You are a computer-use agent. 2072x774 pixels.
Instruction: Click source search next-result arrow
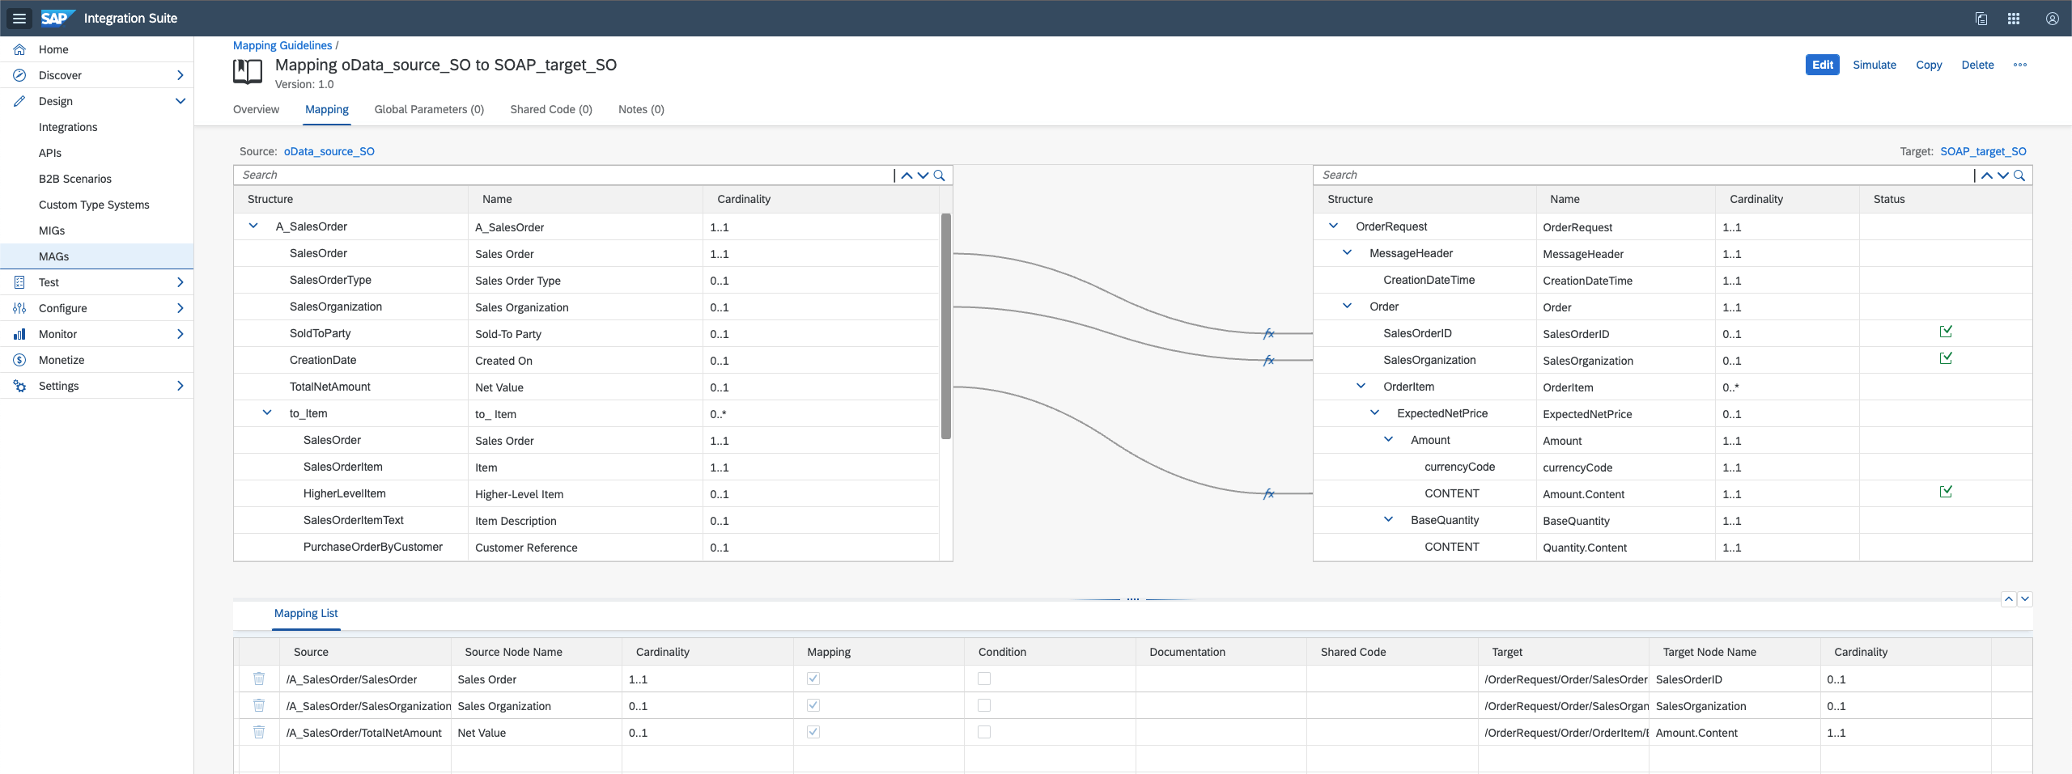point(923,175)
